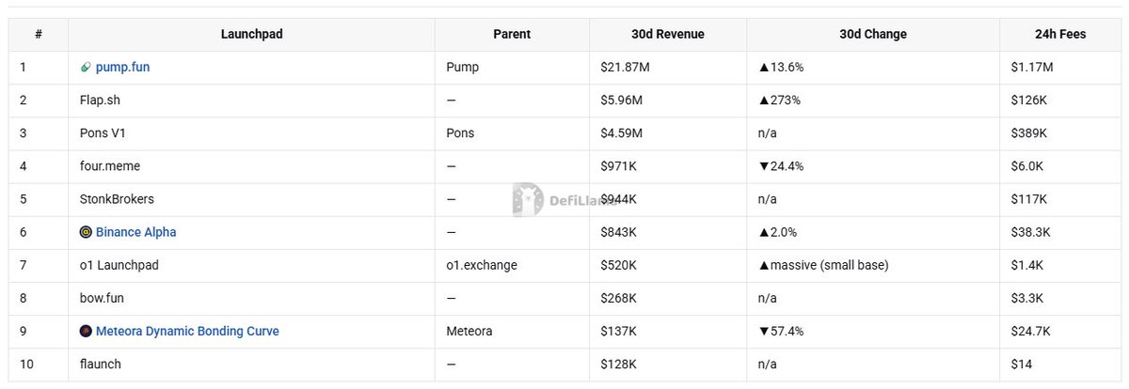
Task: Click the Binance Alpha logo icon
Action: [x=86, y=232]
